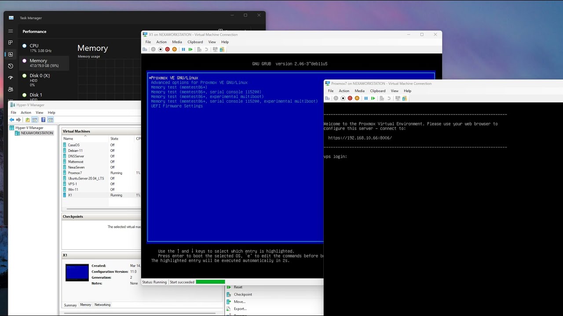Click Turn Off icon in X1 window toolbar

(x=161, y=49)
